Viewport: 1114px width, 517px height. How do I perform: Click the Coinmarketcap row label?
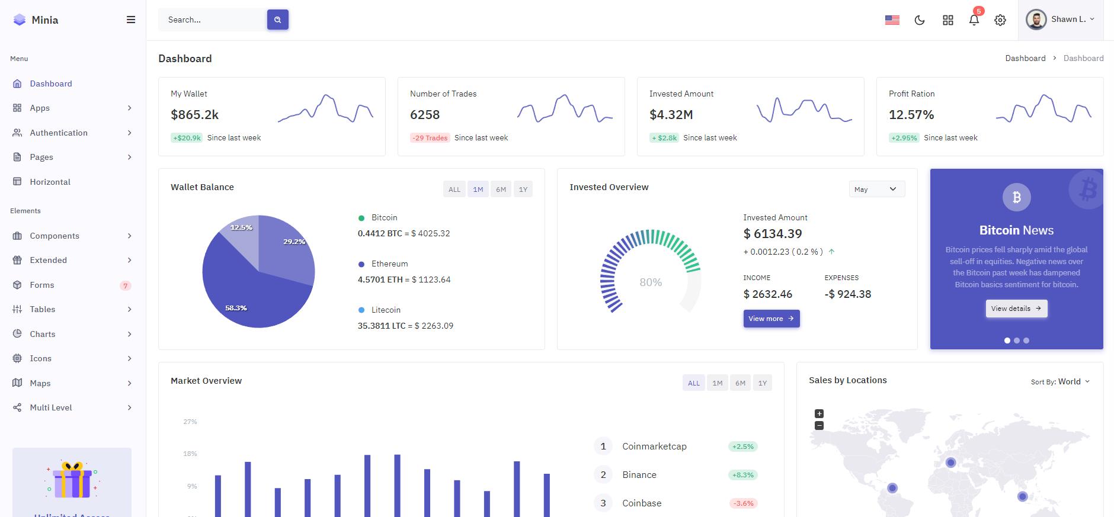tap(654, 447)
